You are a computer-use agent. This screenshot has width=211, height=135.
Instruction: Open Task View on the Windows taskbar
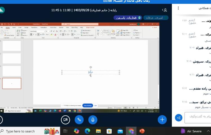(x=65, y=131)
